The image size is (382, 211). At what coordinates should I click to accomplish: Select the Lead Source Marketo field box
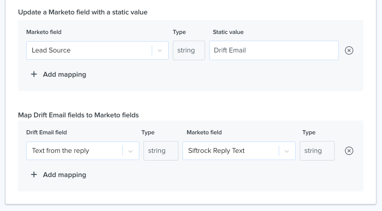tap(97, 50)
